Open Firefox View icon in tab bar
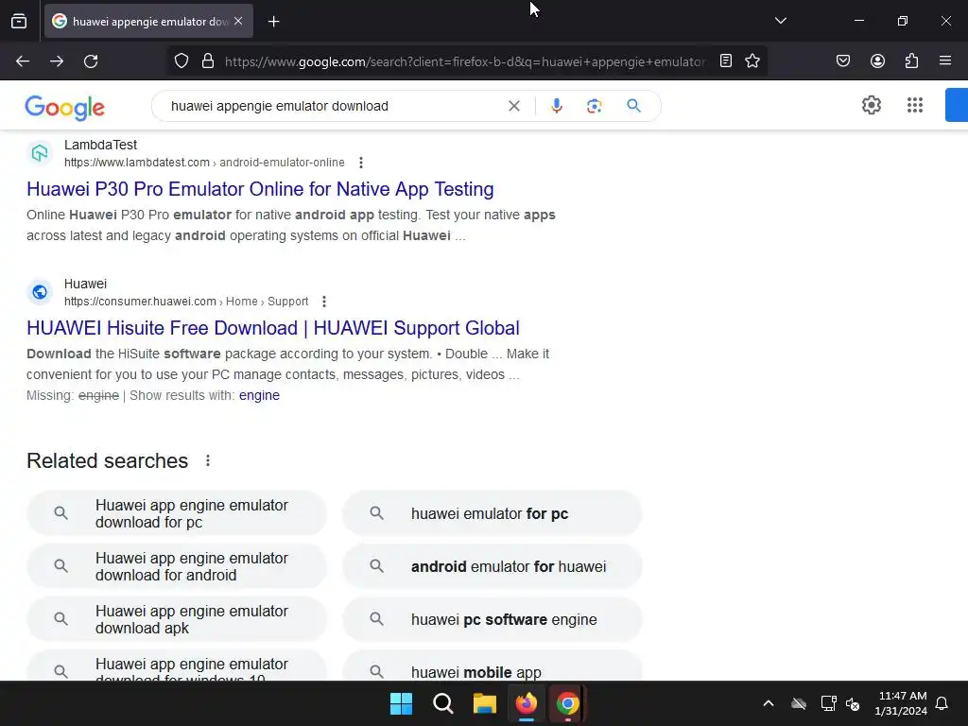Screen dimensions: 968x726 tap(19, 21)
